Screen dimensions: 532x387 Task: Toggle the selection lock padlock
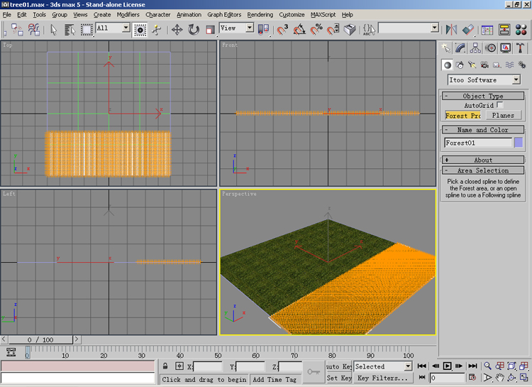pos(165,366)
